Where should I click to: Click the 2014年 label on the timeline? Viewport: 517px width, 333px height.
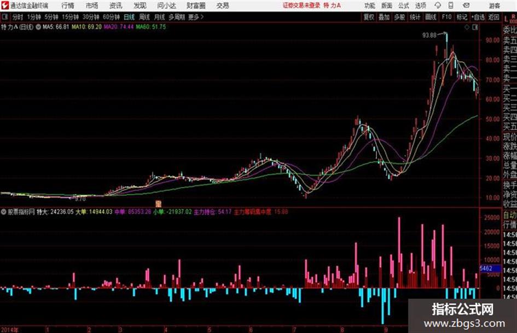pos(9,330)
